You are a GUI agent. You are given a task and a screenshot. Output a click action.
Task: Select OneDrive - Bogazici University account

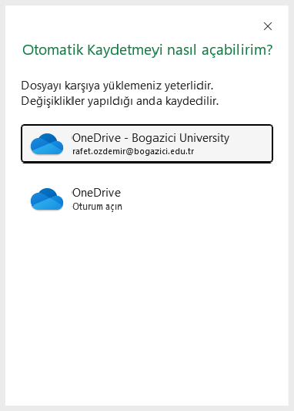(147, 143)
